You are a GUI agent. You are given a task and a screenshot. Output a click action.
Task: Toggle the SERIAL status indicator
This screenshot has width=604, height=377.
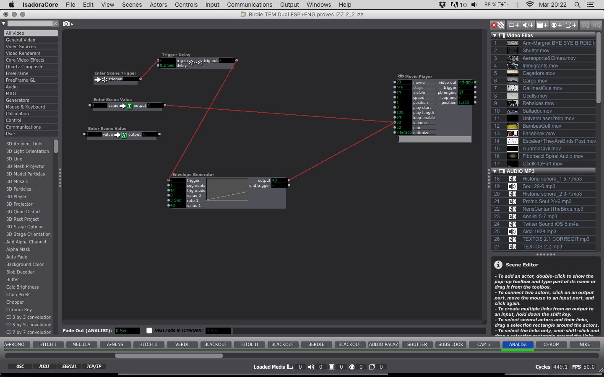click(x=69, y=367)
